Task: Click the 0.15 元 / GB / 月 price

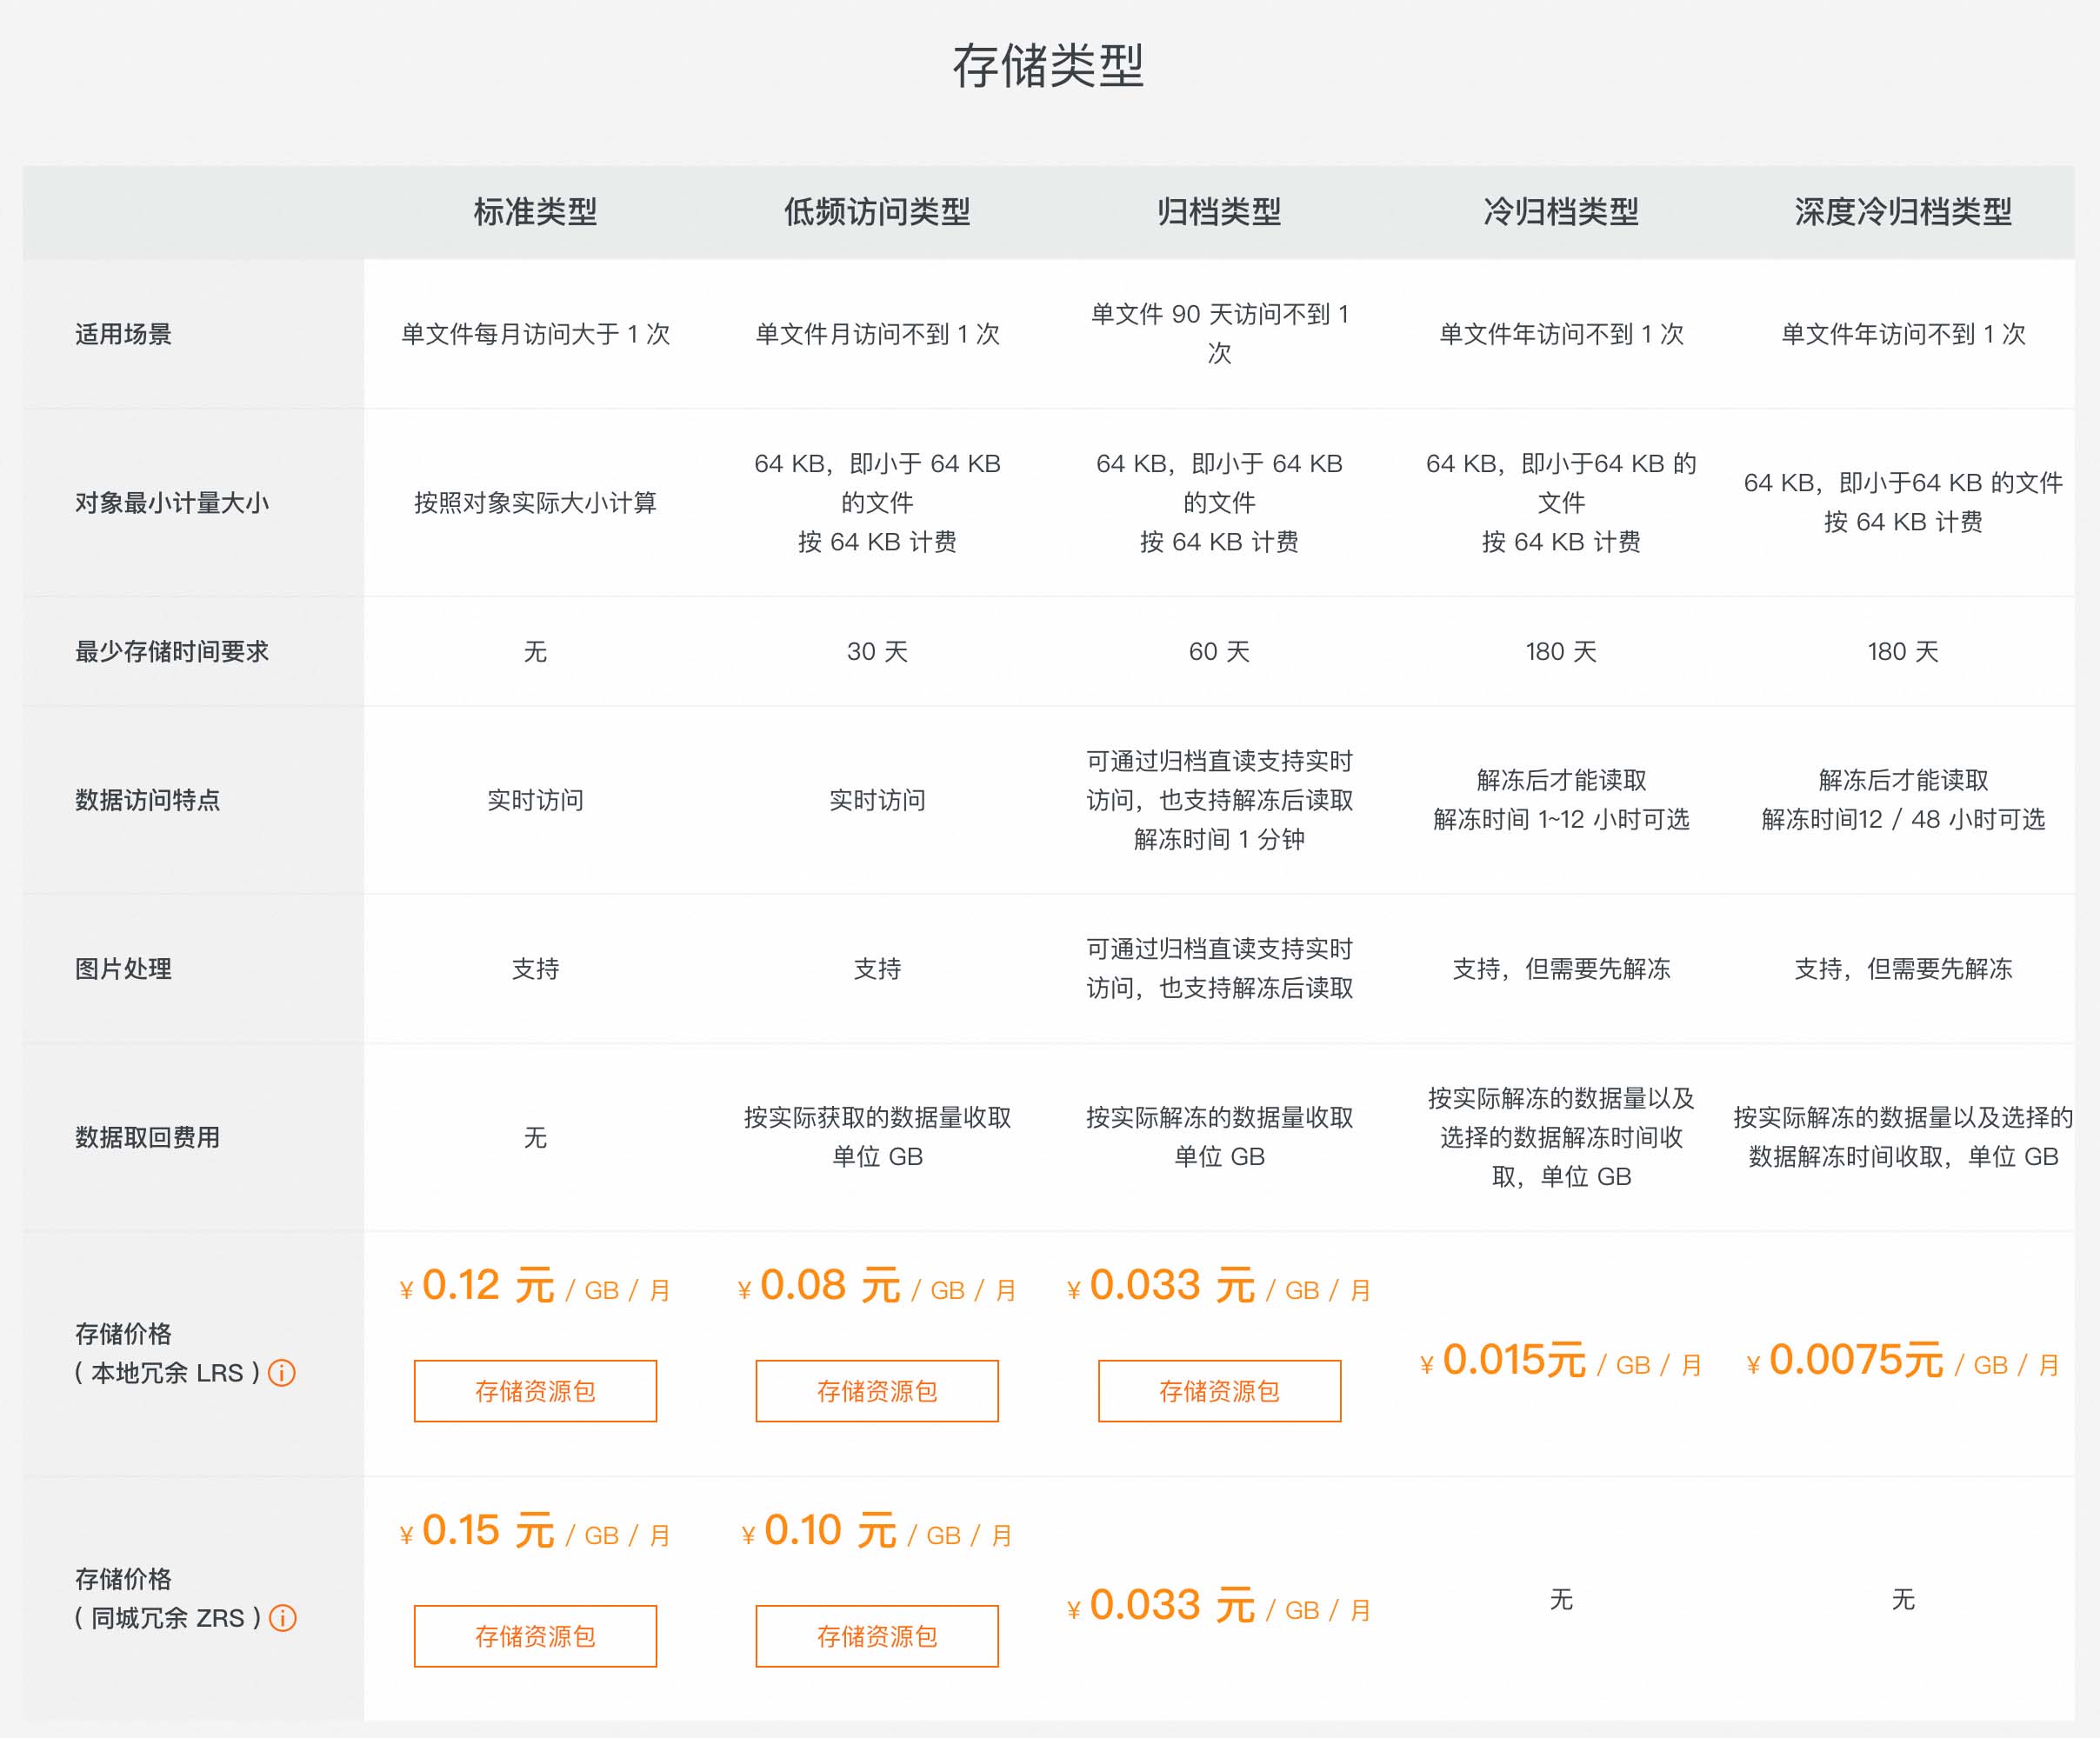Action: tap(535, 1531)
